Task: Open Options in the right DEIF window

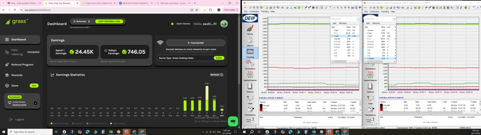Action: click(370, 88)
